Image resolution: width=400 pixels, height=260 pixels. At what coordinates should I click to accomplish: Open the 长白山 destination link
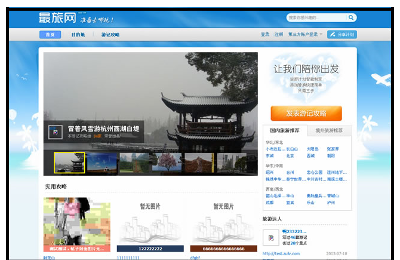pos(292,149)
